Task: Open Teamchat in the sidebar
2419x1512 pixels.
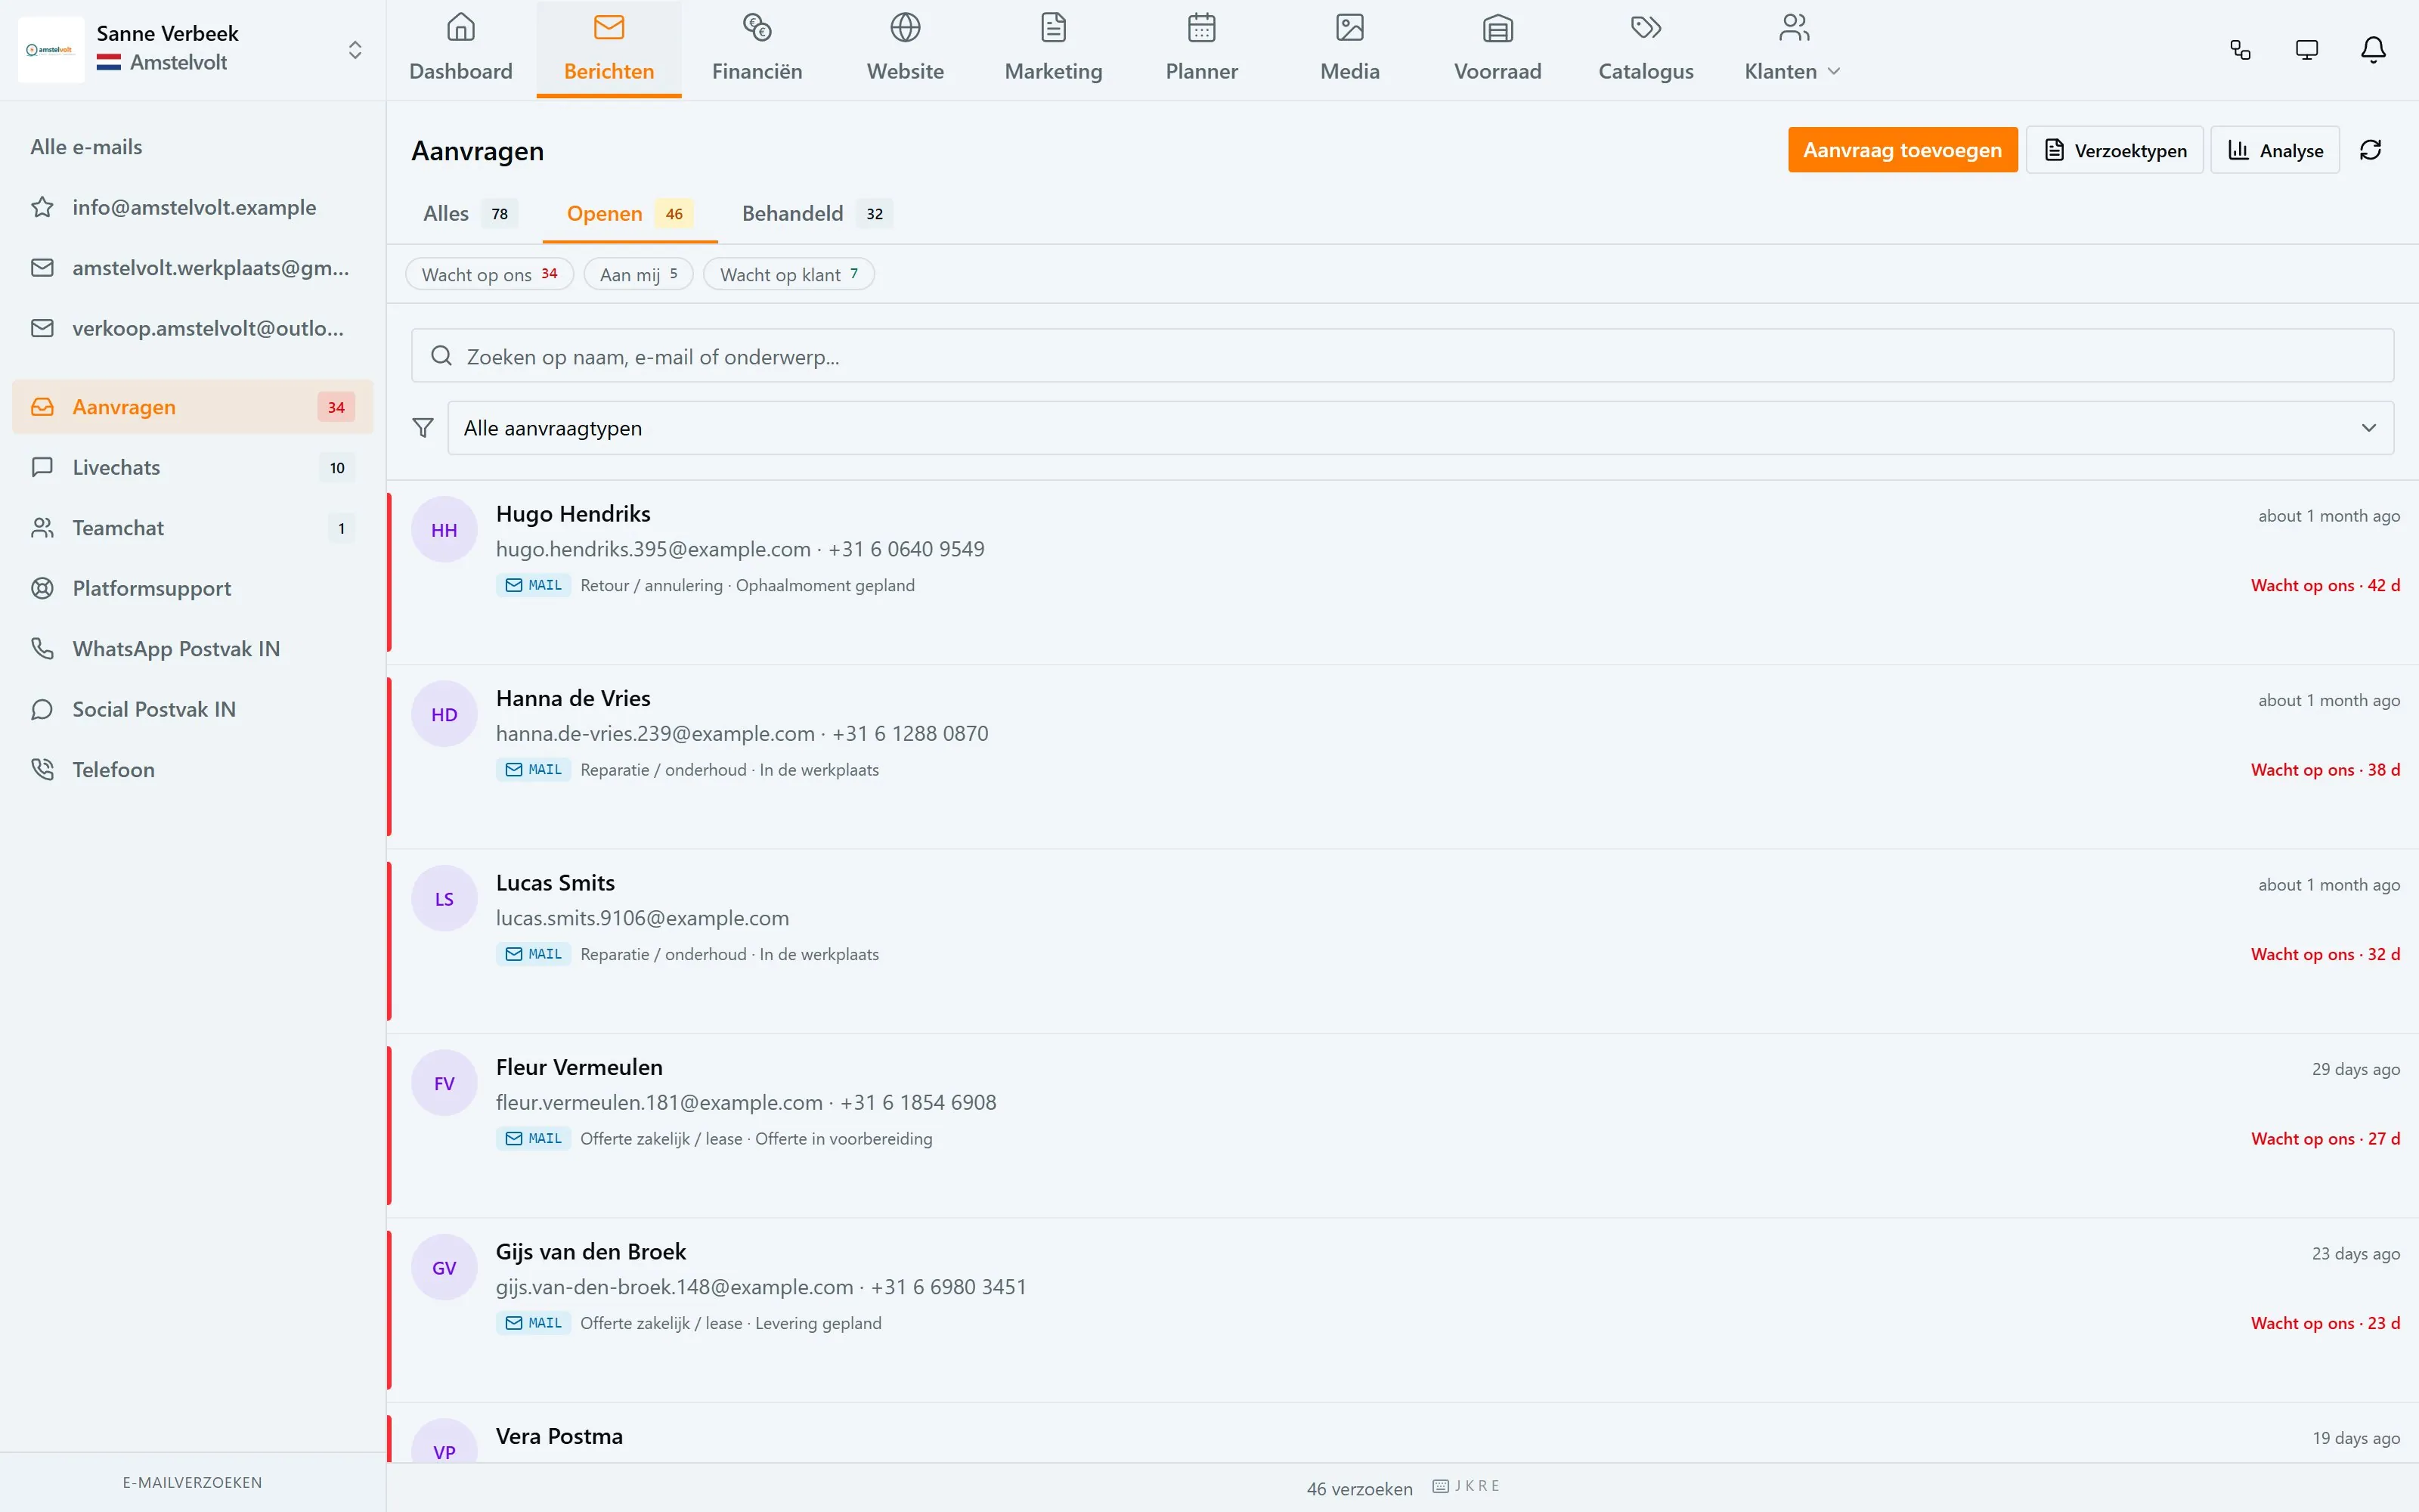Action: point(193,528)
